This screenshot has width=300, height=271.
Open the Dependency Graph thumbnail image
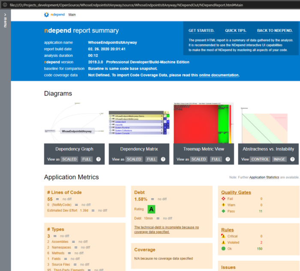click(74, 123)
